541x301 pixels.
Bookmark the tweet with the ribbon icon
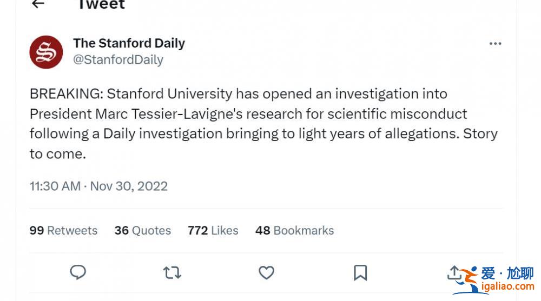tap(360, 273)
